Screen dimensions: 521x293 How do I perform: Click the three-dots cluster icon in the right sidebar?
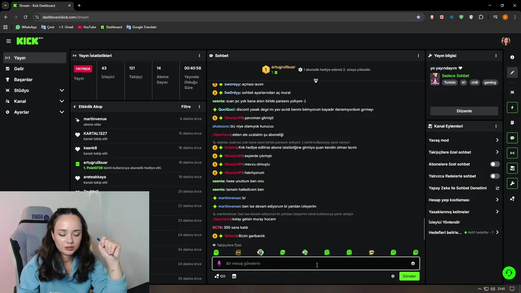tap(512, 199)
